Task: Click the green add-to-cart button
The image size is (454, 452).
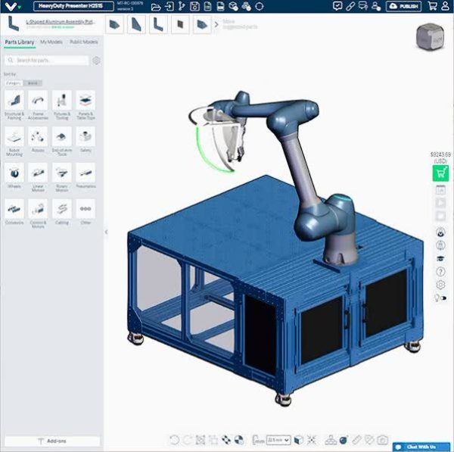Action: tap(440, 173)
